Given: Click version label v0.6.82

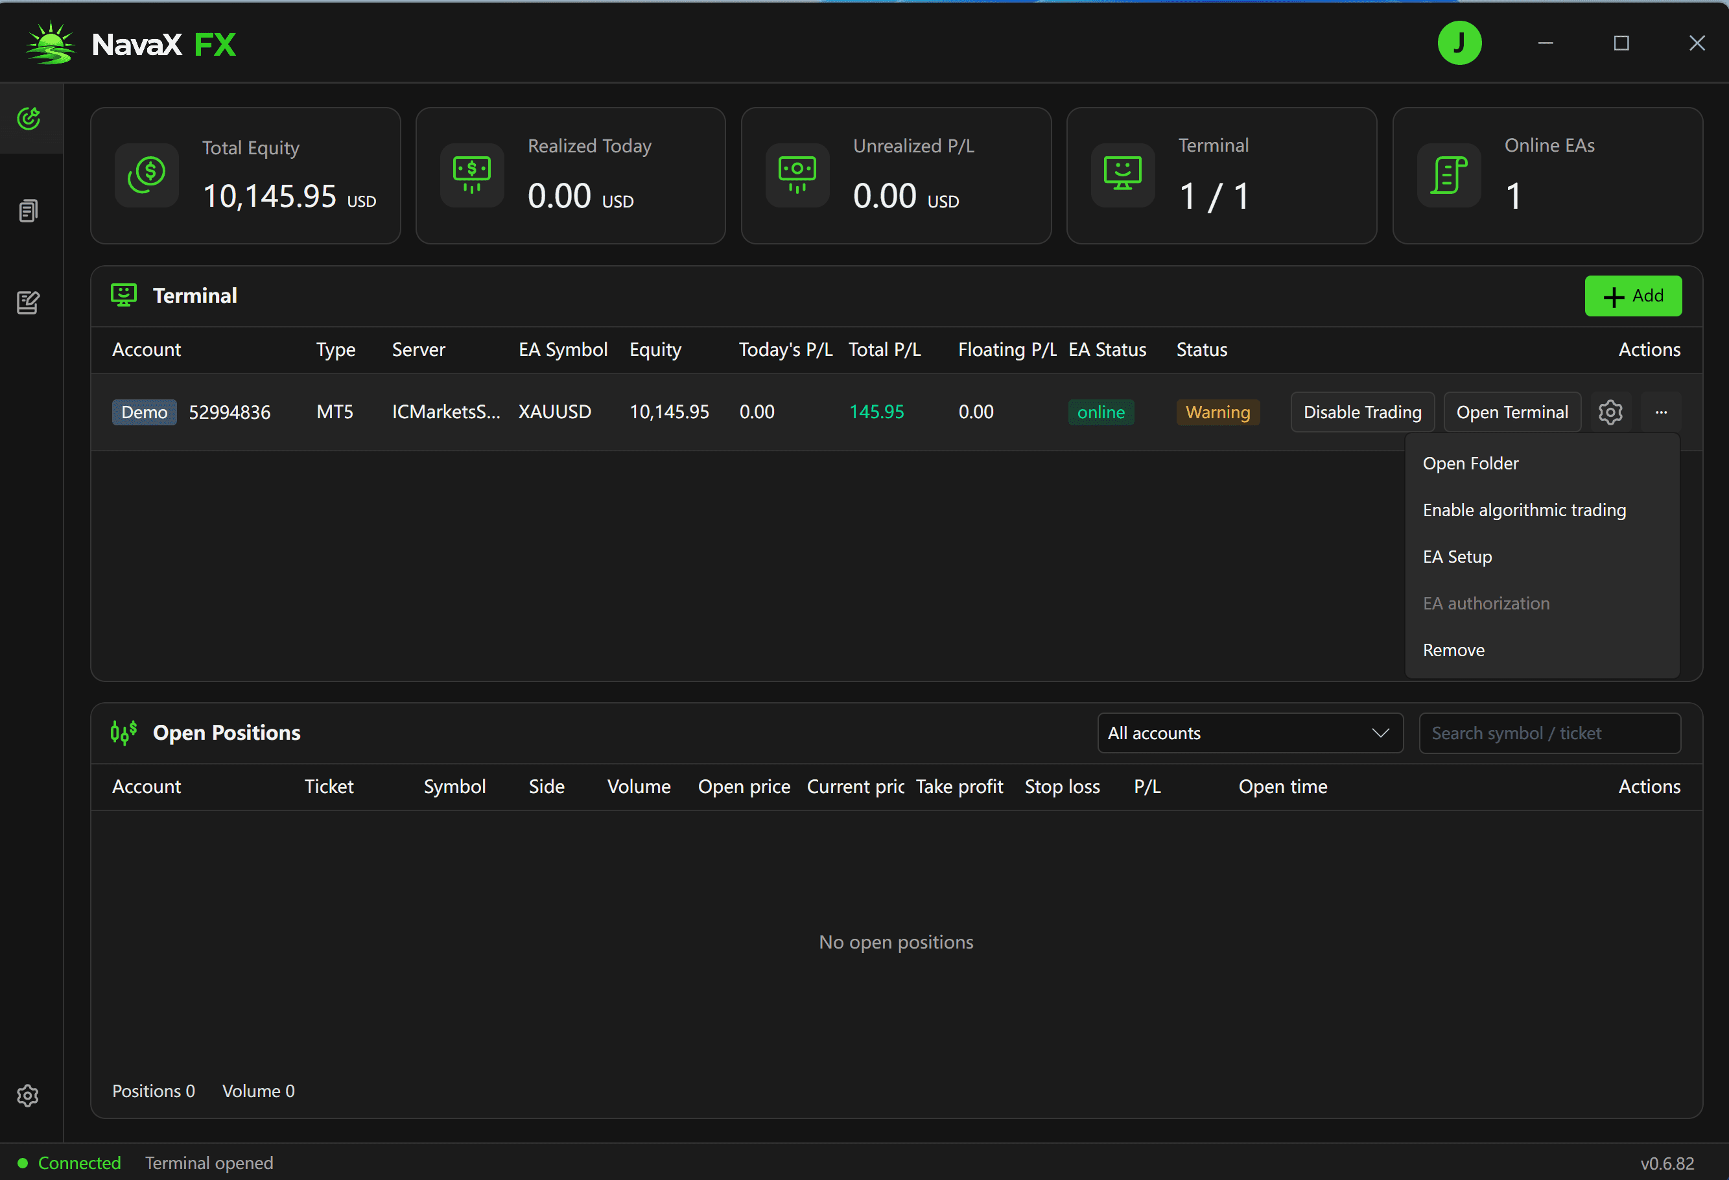Looking at the screenshot, I should click(1667, 1164).
